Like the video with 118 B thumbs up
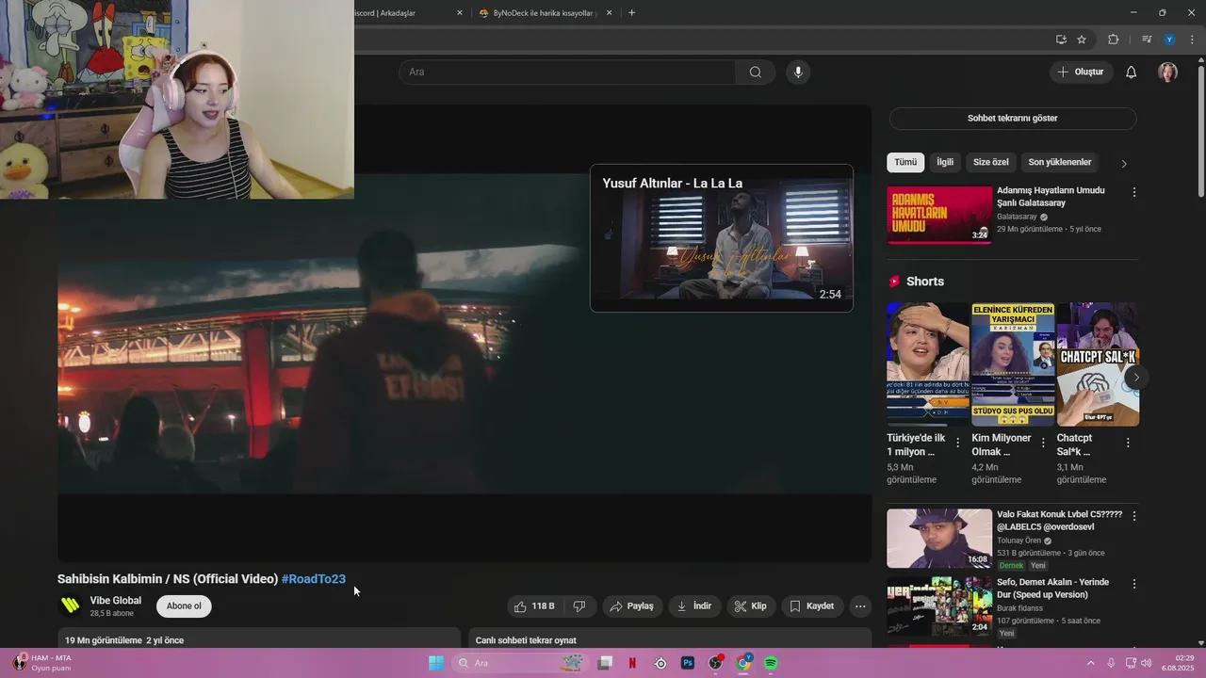The width and height of the screenshot is (1206, 678). coord(534,606)
